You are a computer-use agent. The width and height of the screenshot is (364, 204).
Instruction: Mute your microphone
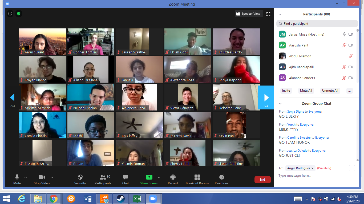coord(17,180)
